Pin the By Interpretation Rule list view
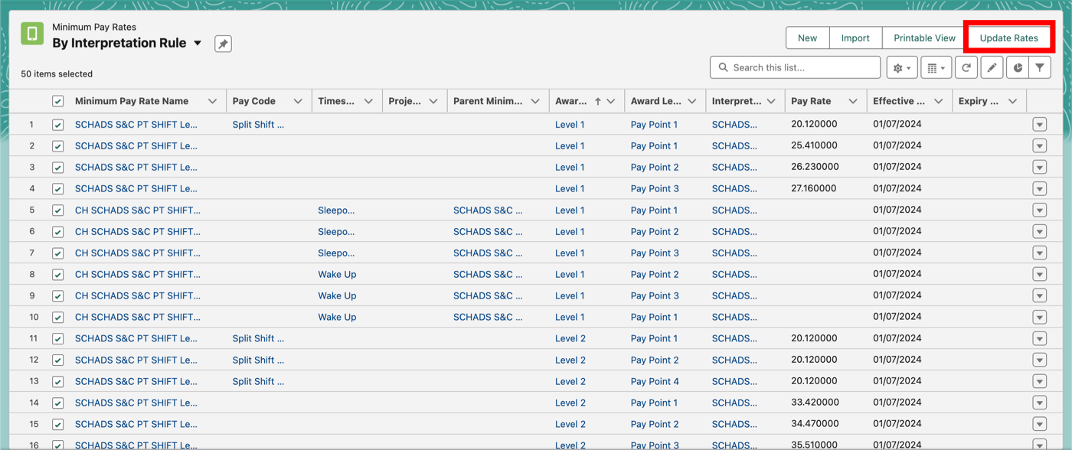 pyautogui.click(x=222, y=44)
